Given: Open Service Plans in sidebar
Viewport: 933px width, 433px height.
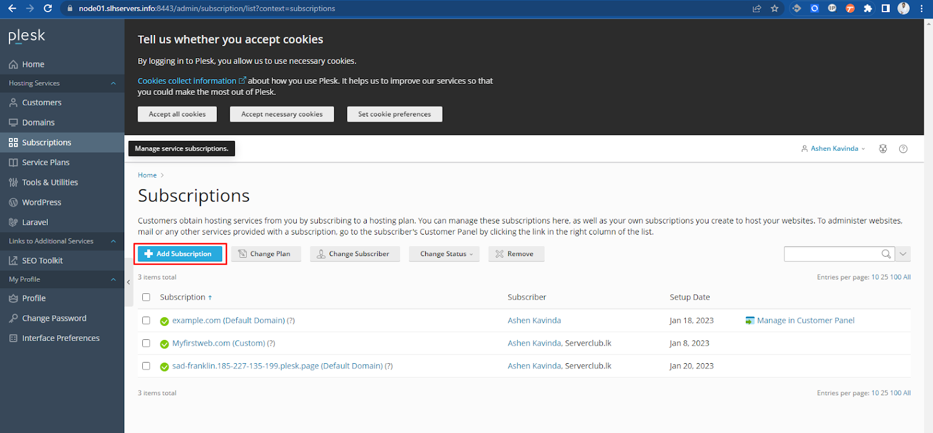Looking at the screenshot, I should point(45,162).
